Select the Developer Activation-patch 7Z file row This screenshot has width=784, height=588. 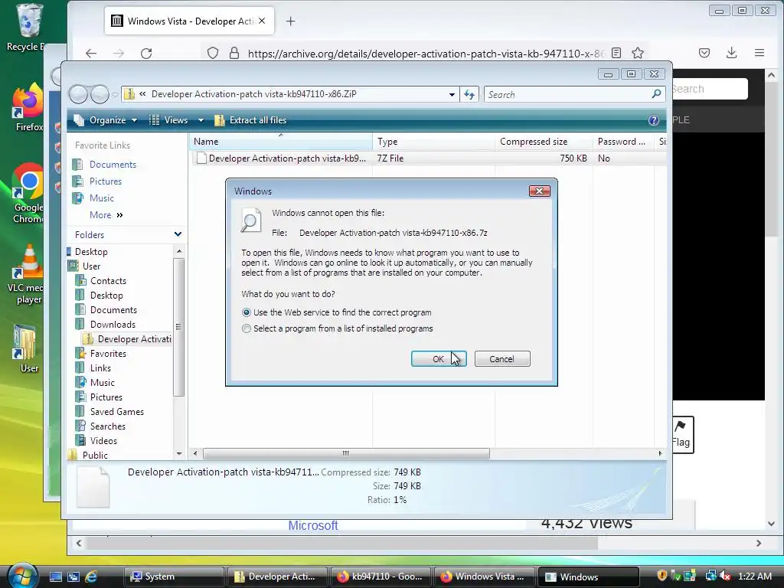click(x=428, y=158)
